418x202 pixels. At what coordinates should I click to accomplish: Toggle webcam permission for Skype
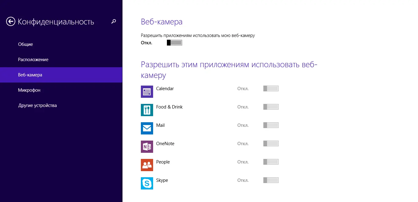click(271, 180)
